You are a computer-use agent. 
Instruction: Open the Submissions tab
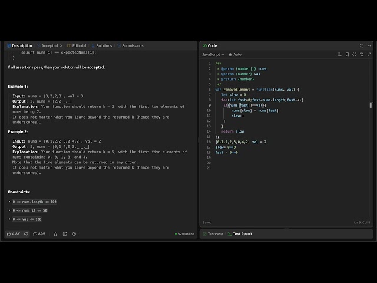pos(130,46)
